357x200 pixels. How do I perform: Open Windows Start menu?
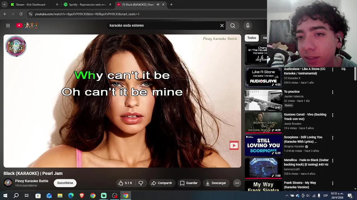pyautogui.click(x=5, y=196)
